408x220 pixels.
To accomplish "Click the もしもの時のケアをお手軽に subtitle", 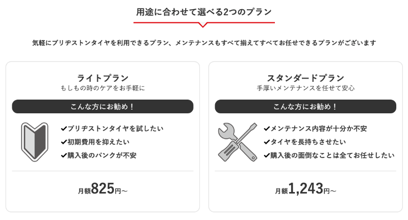I will pos(103,88).
